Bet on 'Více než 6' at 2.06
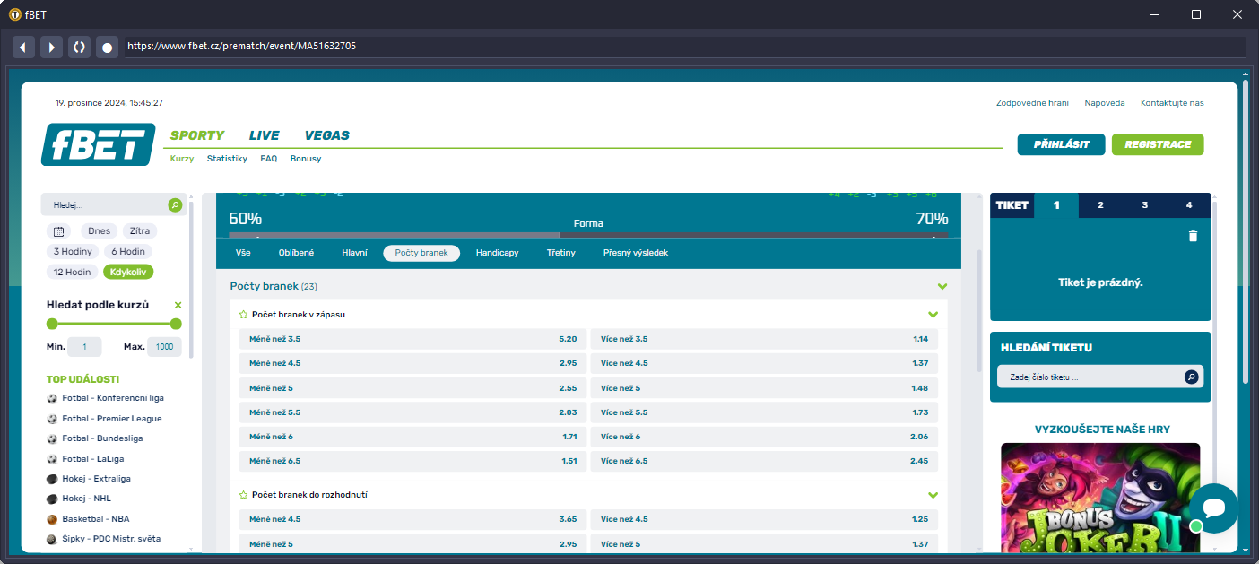 click(764, 437)
